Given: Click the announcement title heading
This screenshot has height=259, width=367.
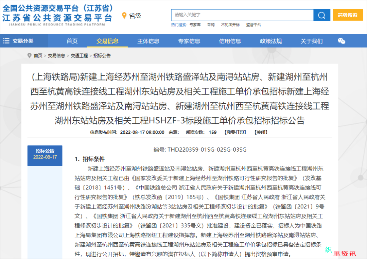Looking at the screenshot, I should pos(179,99).
